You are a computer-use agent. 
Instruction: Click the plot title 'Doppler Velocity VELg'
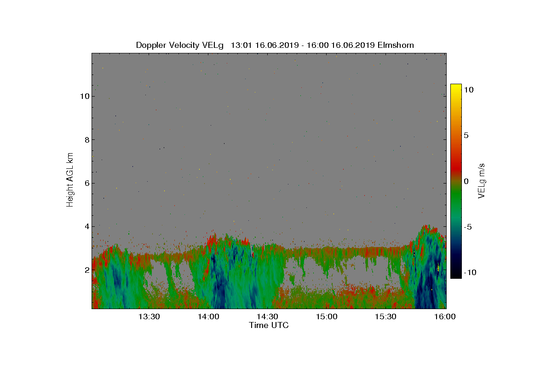(180, 45)
